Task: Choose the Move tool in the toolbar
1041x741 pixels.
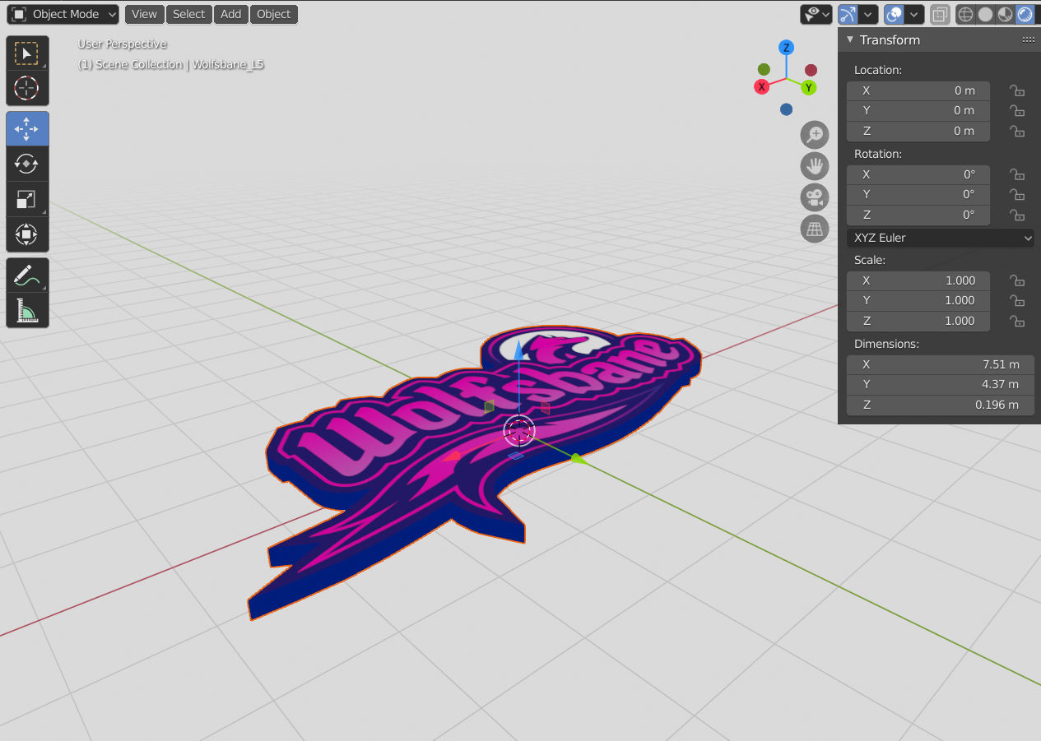Action: tap(27, 129)
